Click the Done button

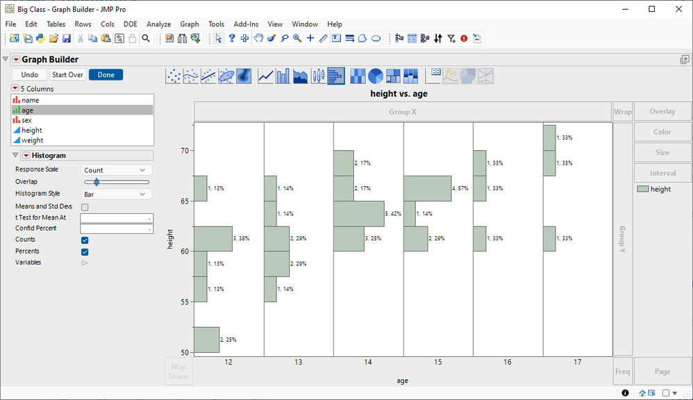(106, 75)
